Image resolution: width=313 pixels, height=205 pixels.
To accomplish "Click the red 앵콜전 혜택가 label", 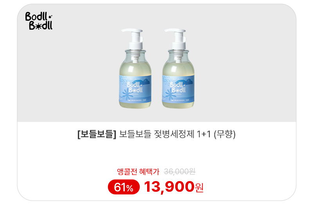I will pos(138,171).
